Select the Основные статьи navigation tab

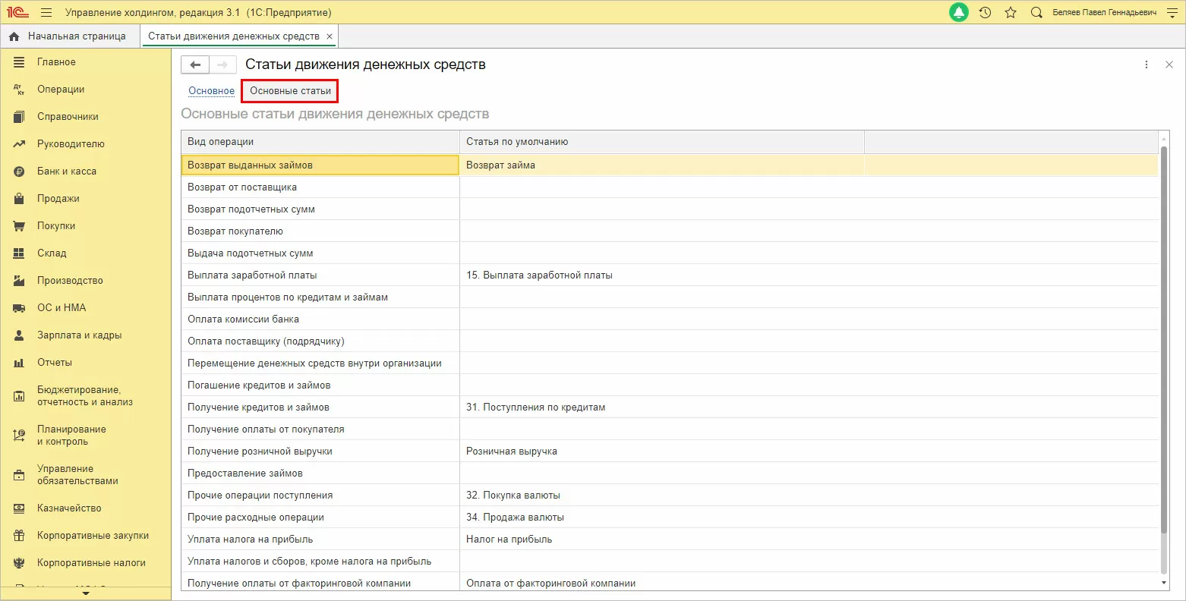pos(290,91)
